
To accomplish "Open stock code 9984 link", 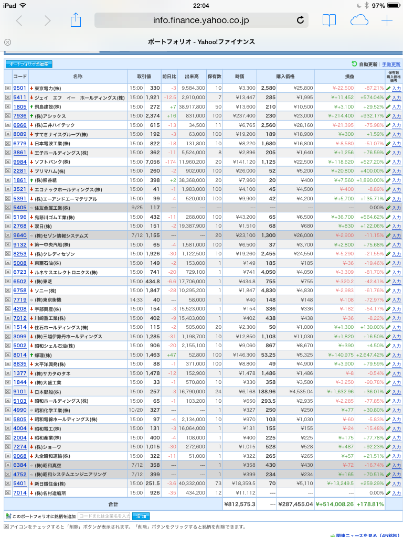I will [20, 162].
